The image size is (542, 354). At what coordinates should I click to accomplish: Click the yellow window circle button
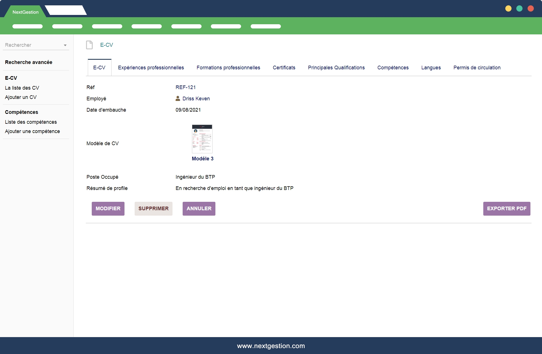(508, 9)
